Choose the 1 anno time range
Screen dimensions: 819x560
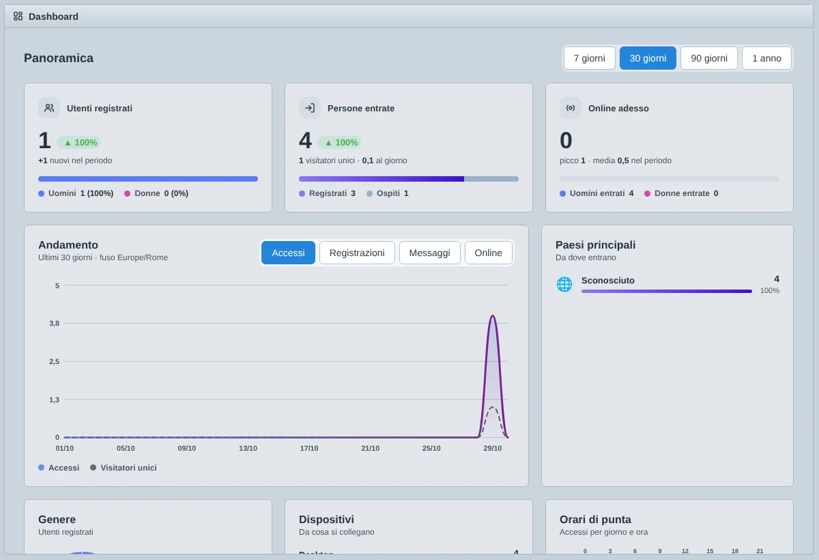point(766,58)
